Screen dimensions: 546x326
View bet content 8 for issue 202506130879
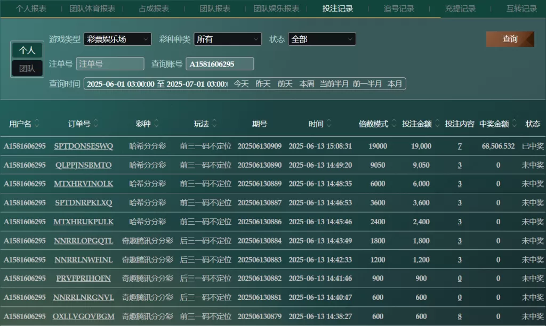pyautogui.click(x=460, y=316)
